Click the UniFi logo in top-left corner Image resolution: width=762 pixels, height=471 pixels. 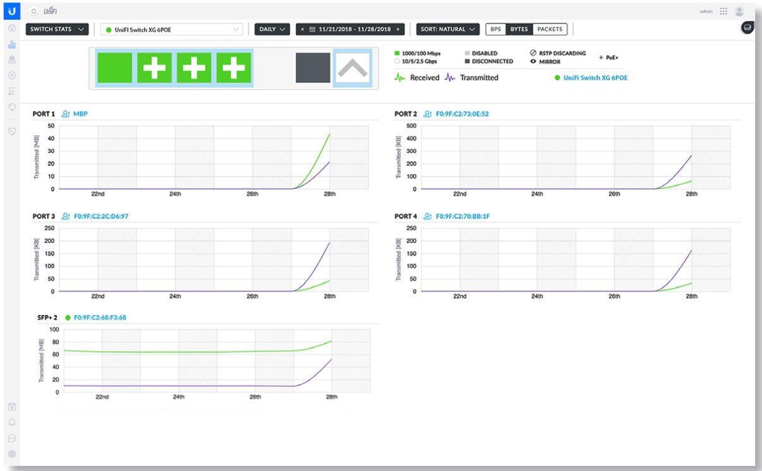[x=12, y=11]
